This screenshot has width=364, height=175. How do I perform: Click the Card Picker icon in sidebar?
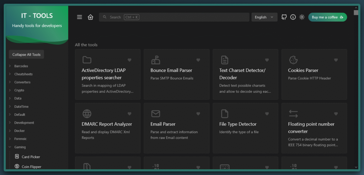(x=17, y=157)
